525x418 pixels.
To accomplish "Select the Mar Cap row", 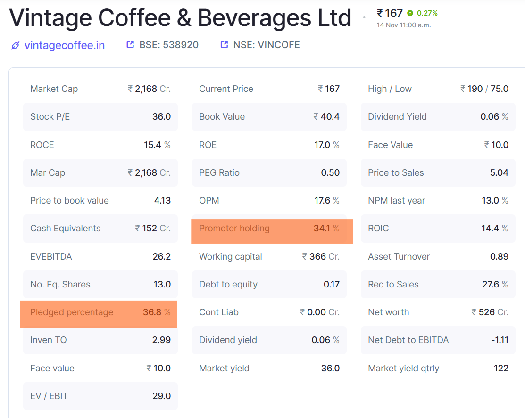I will point(100,172).
